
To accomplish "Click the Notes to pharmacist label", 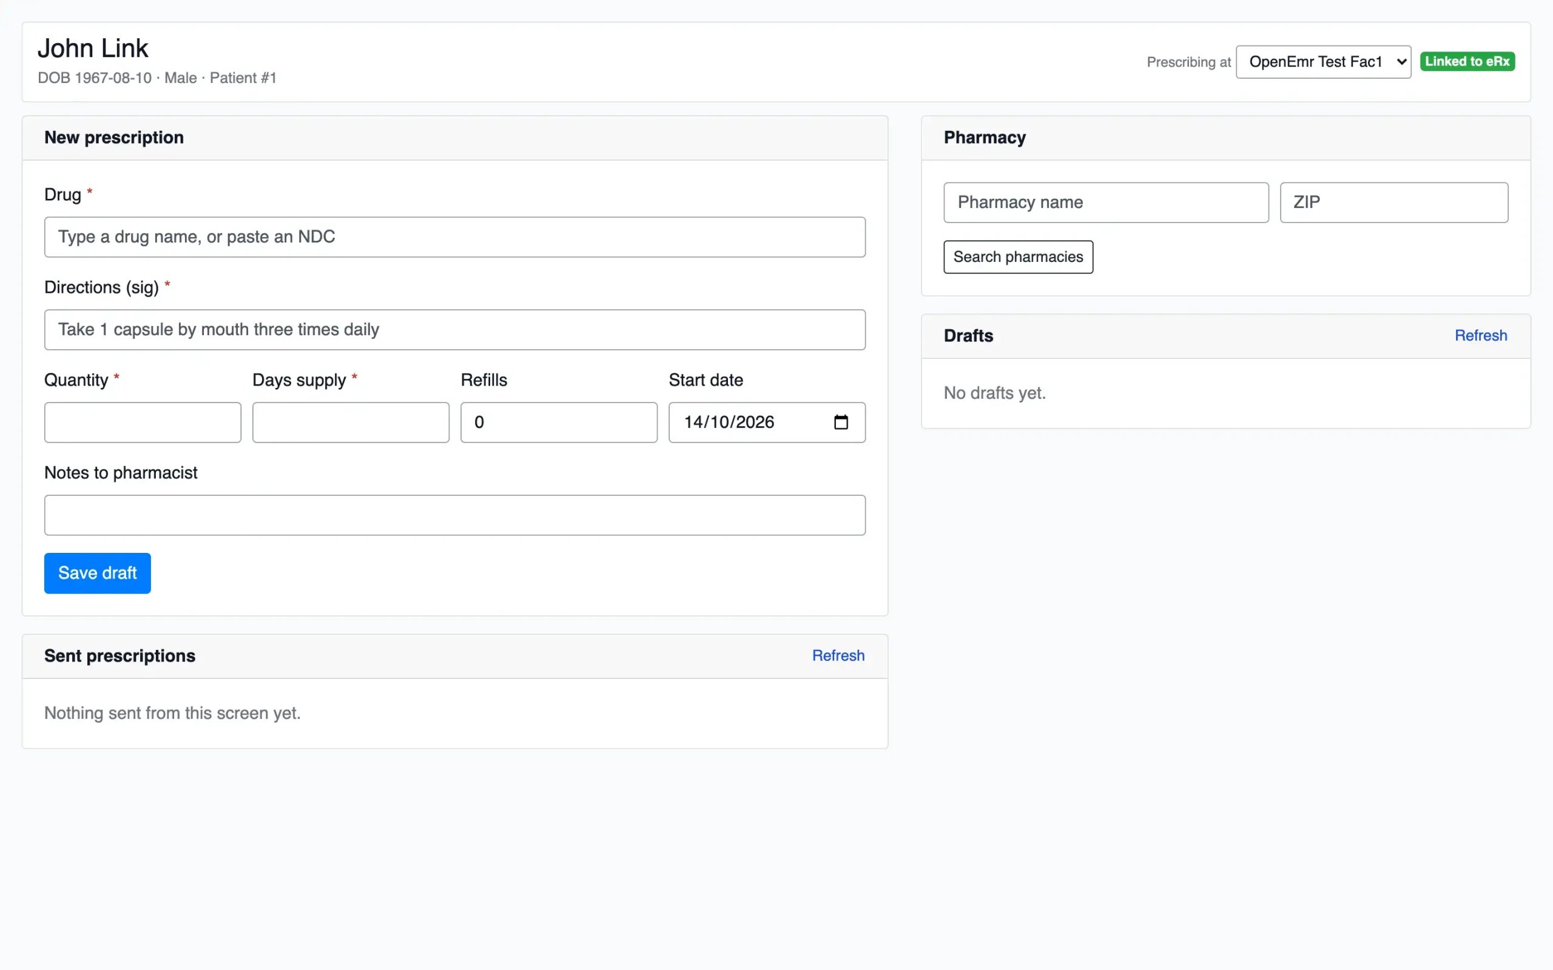I will click(x=121, y=473).
